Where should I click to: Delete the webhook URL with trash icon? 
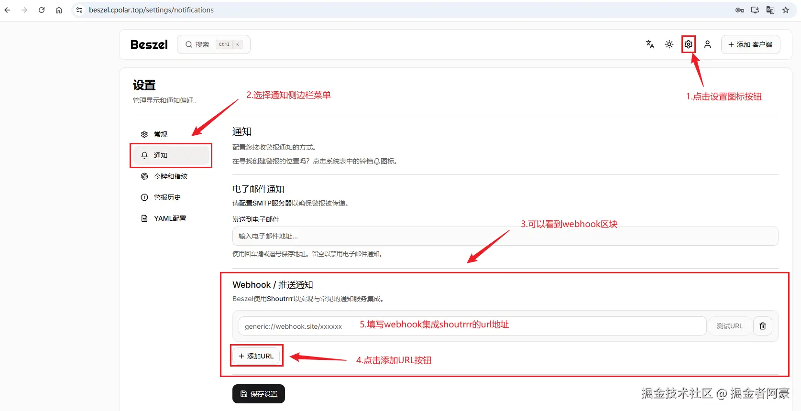pyautogui.click(x=763, y=326)
